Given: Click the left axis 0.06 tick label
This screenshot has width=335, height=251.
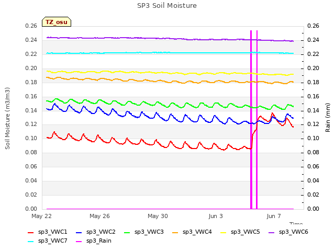Looking at the screenshot, I should pyautogui.click(x=31, y=166).
